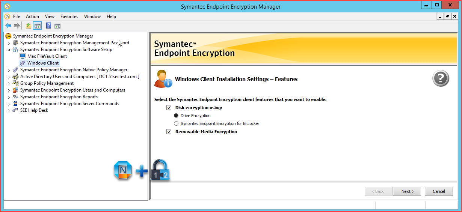Image resolution: width=462 pixels, height=212 pixels.
Task: Select the Drive Encryption radio button
Action: tap(176, 116)
